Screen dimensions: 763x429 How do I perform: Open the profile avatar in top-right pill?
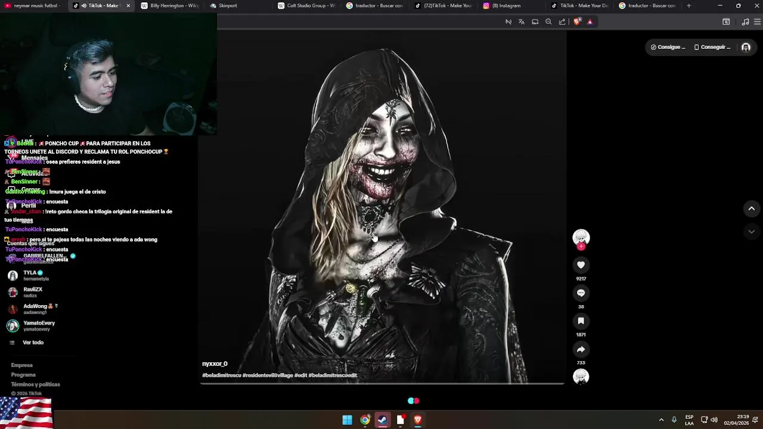(x=746, y=47)
